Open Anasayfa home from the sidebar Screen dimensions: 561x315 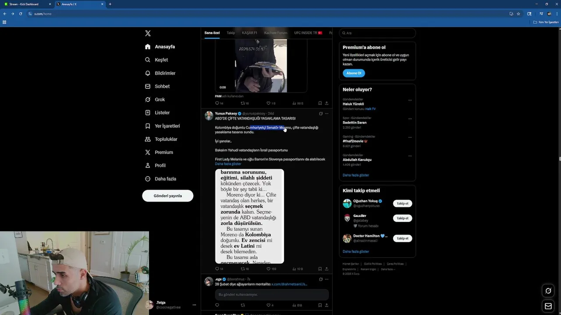pyautogui.click(x=160, y=47)
